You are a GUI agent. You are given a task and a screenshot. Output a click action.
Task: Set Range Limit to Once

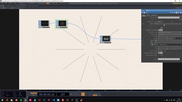(x=99, y=95)
